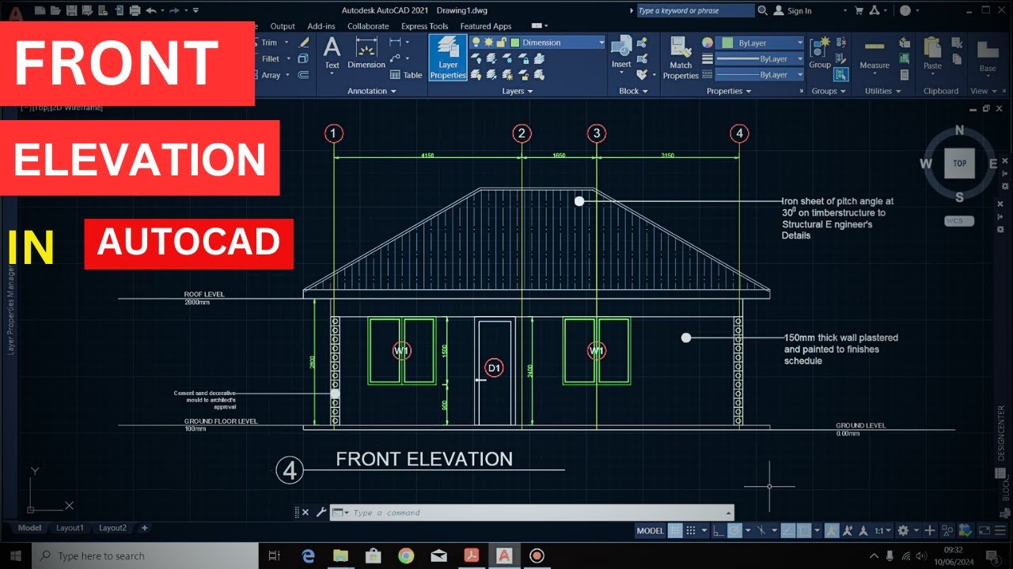This screenshot has width=1013, height=569.
Task: Toggle Dimension layer on/off lightbulb
Action: pyautogui.click(x=476, y=43)
